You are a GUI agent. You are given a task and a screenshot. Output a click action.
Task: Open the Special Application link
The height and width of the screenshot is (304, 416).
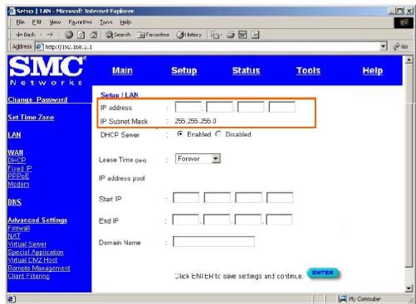(36, 252)
